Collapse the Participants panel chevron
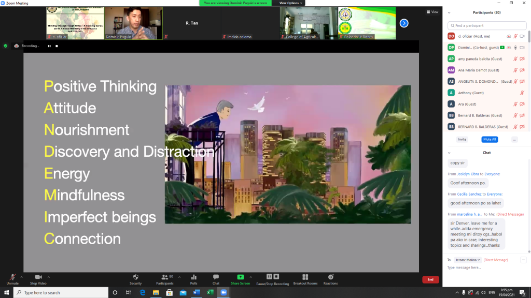531x298 pixels. click(449, 12)
